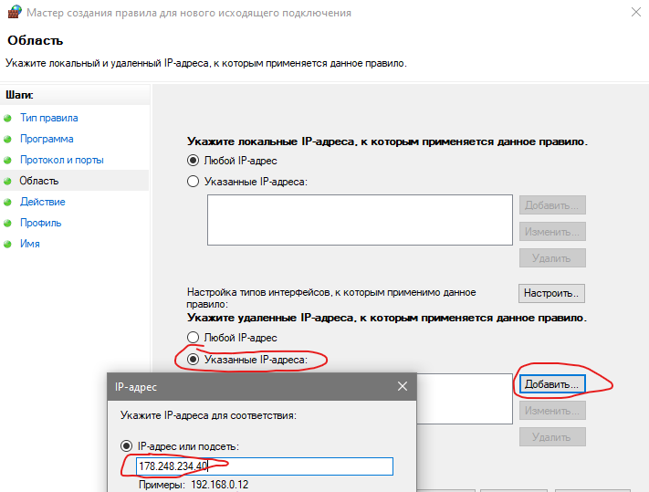Click the green bullet beside Имя
This screenshot has height=492, width=649.
click(x=7, y=244)
